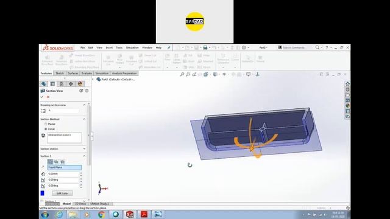Viewport: 390px width, 219px height.
Task: Open the Section View help icon
Action: coord(87,91)
